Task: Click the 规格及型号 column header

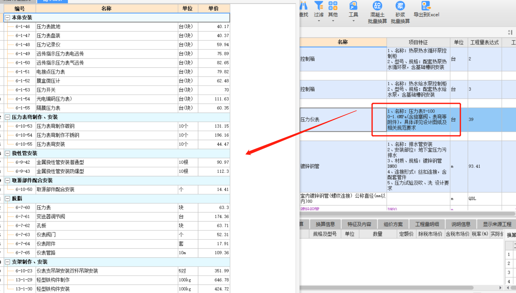Action: point(325,234)
